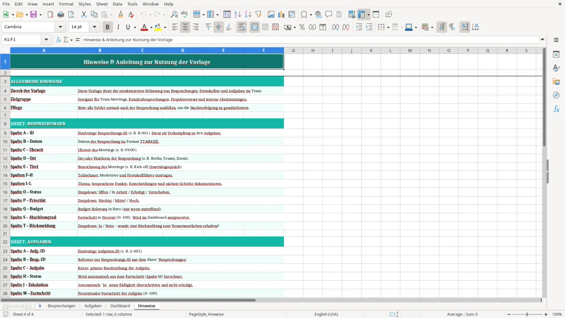Toggle Italic formatting
Screen dimensions: 565x318
pos(118,27)
